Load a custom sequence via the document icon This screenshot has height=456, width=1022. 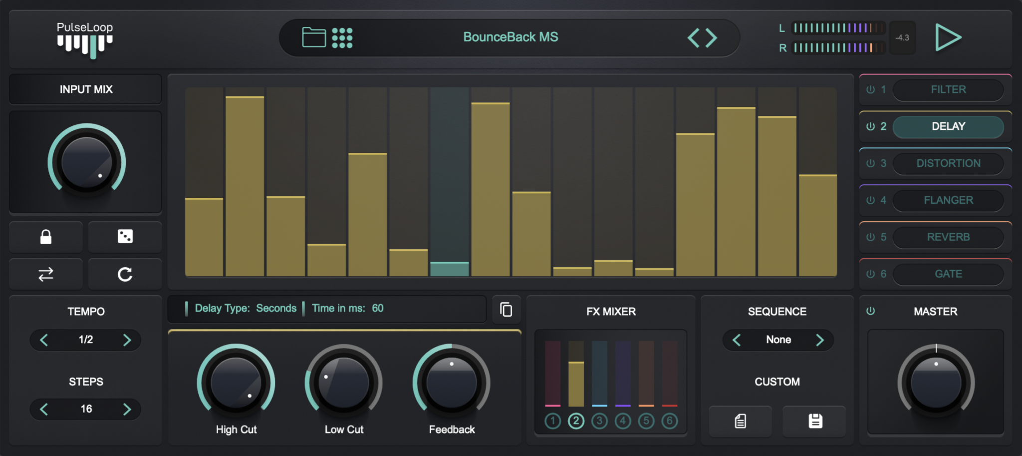pyautogui.click(x=740, y=421)
